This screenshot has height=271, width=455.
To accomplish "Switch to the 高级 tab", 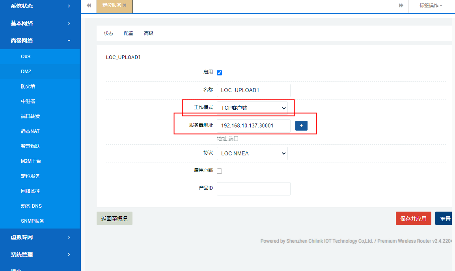I will click(x=149, y=33).
